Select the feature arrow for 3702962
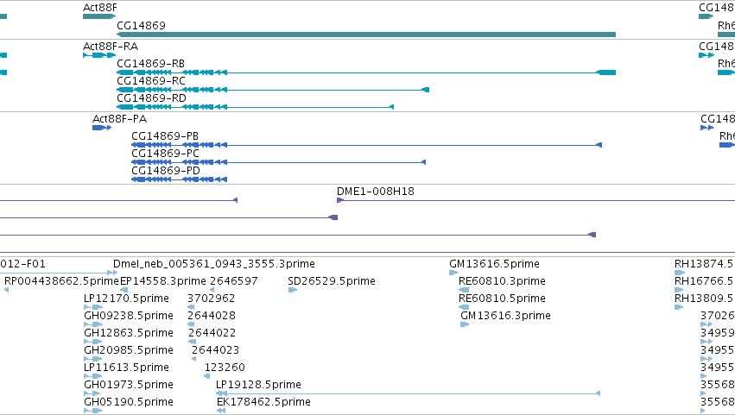 [191, 307]
